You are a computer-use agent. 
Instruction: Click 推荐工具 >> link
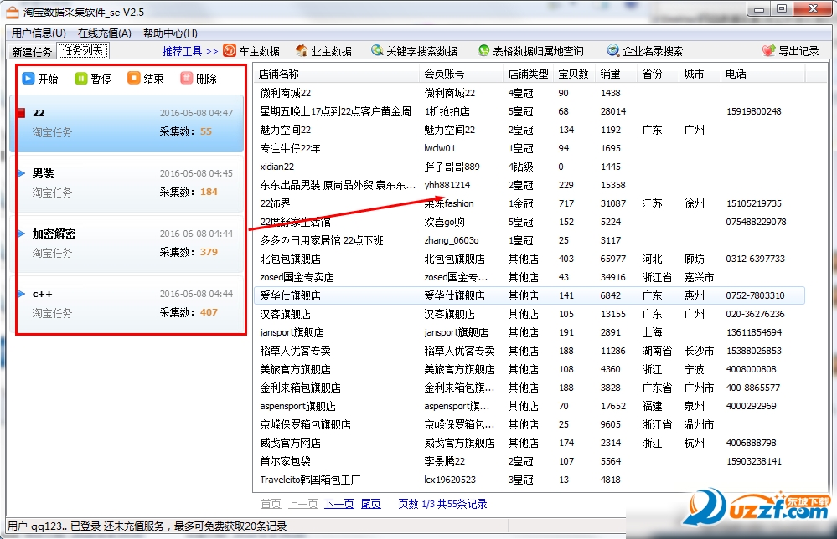coord(190,51)
